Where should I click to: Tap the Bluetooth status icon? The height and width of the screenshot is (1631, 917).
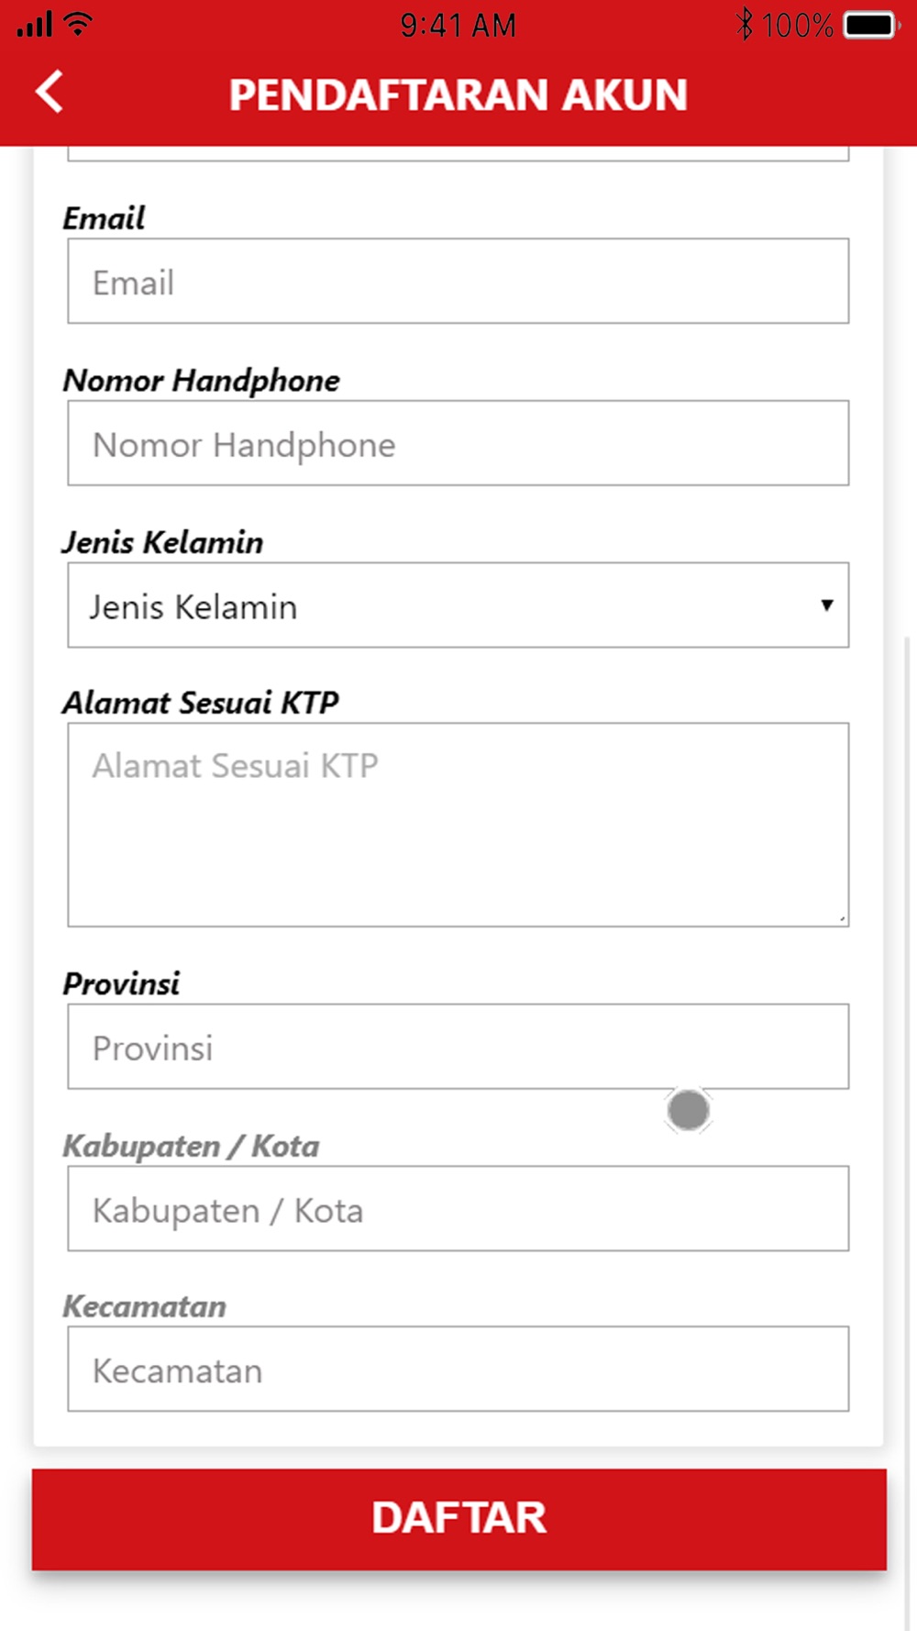[x=745, y=24]
